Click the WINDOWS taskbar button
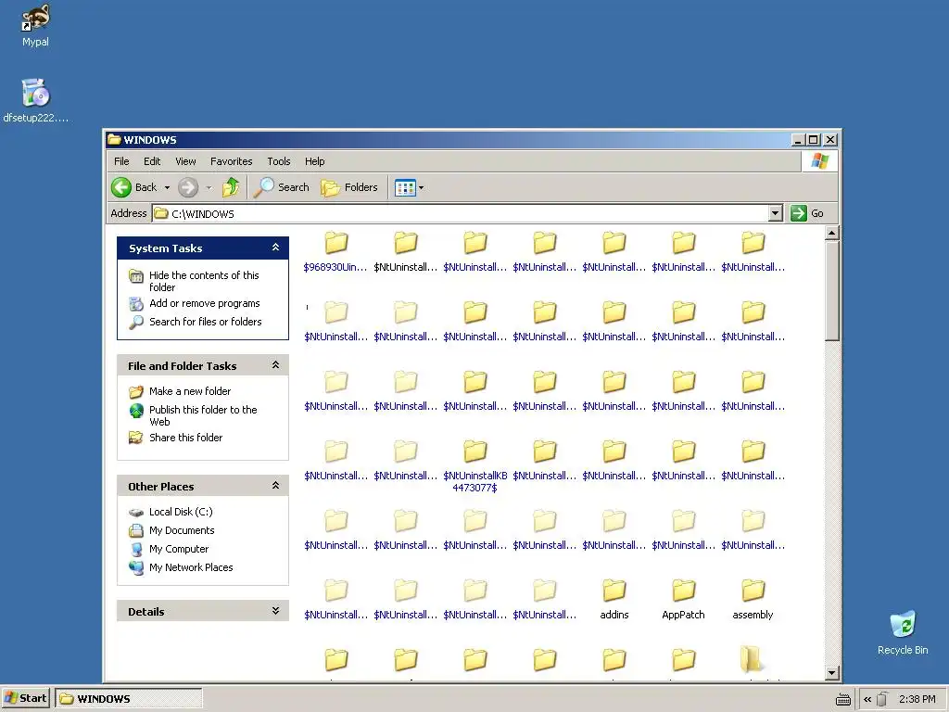 (x=128, y=699)
